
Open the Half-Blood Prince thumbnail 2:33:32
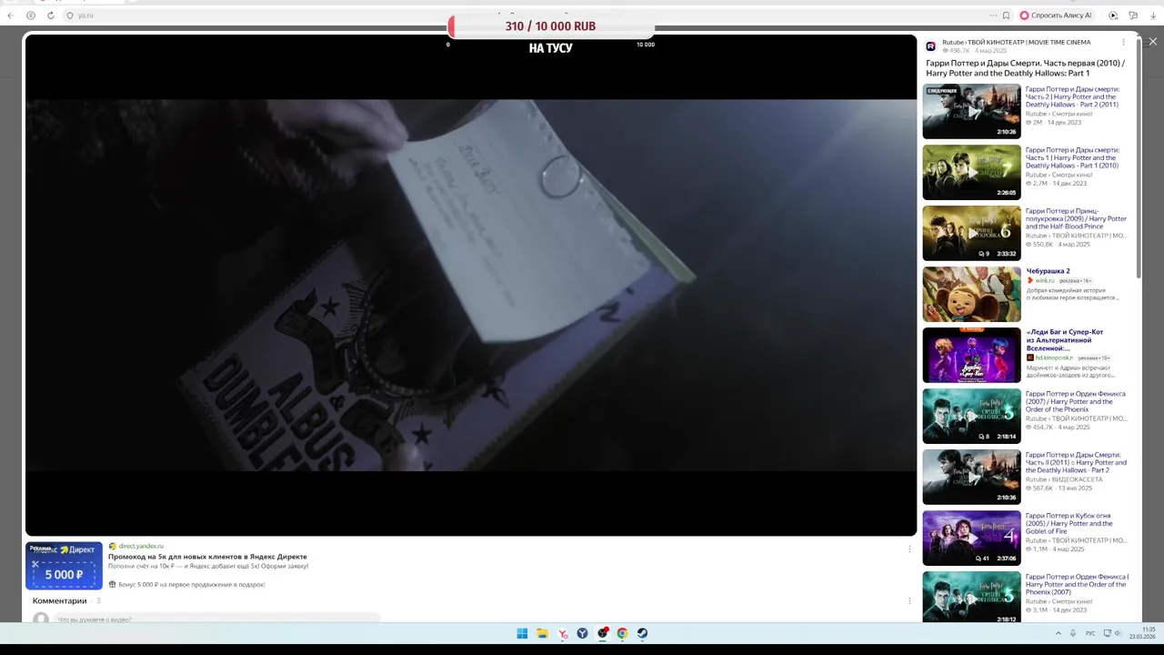(x=971, y=233)
